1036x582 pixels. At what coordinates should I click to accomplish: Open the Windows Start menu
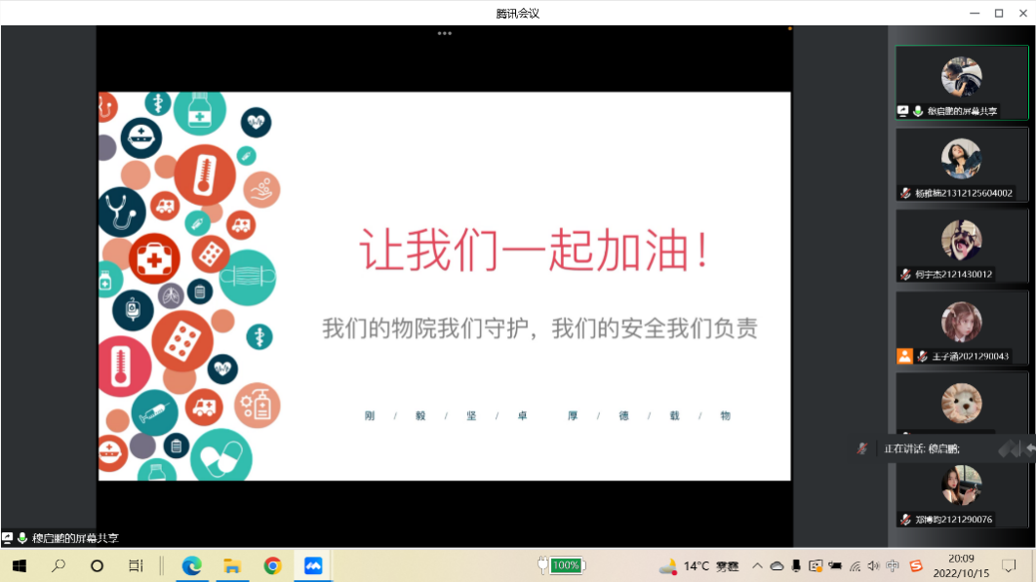click(18, 565)
